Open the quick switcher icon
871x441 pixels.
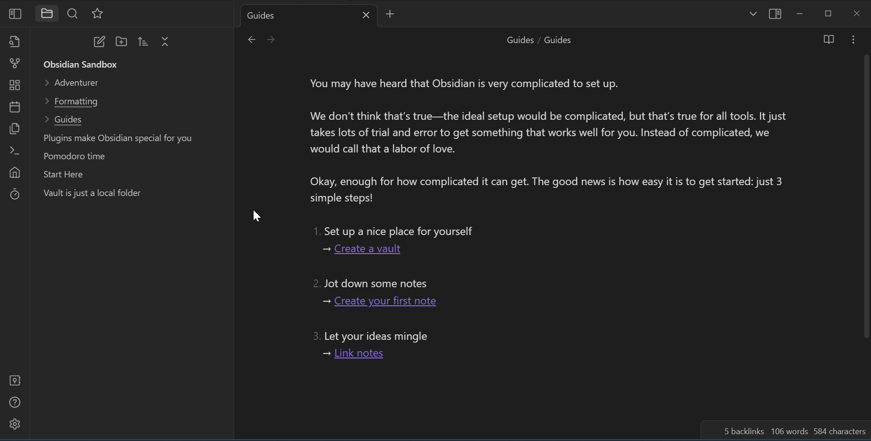click(15, 42)
